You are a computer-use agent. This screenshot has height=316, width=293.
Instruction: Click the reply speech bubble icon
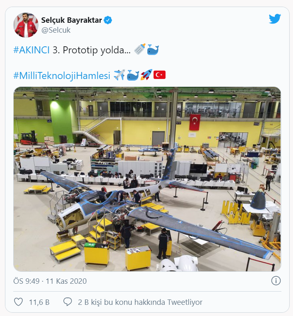coord(67,302)
